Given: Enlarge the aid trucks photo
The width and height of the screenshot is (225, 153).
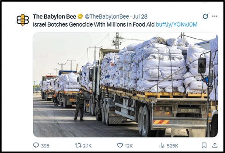Looking at the screenshot, I should (125, 84).
